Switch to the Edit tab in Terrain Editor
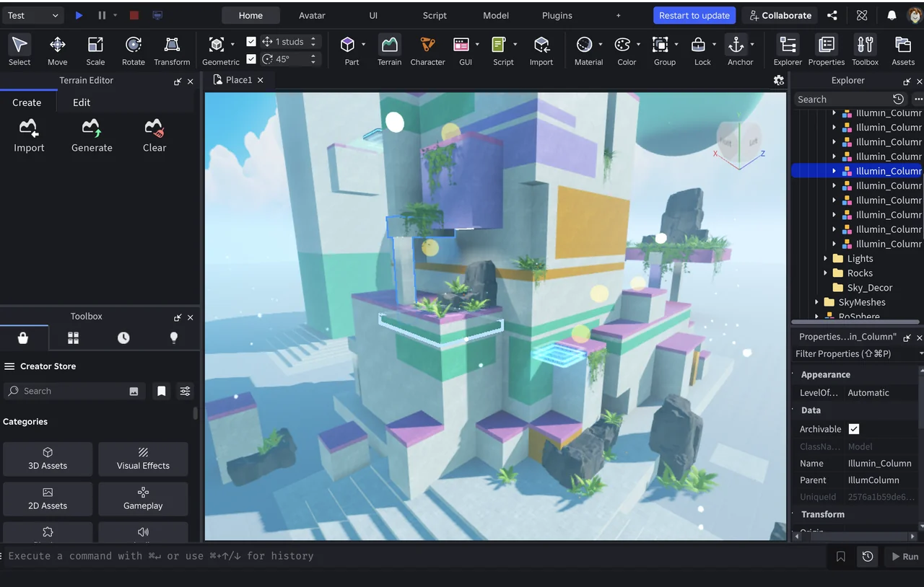 (x=82, y=102)
